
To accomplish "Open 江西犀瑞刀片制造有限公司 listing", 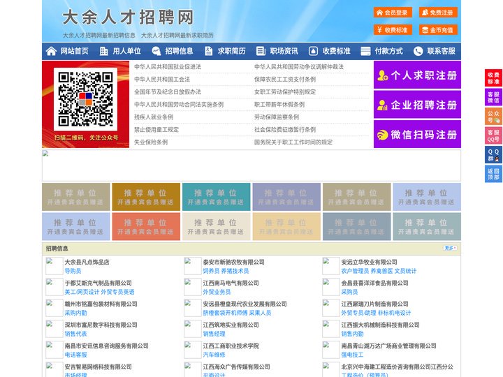I will click(x=374, y=304).
